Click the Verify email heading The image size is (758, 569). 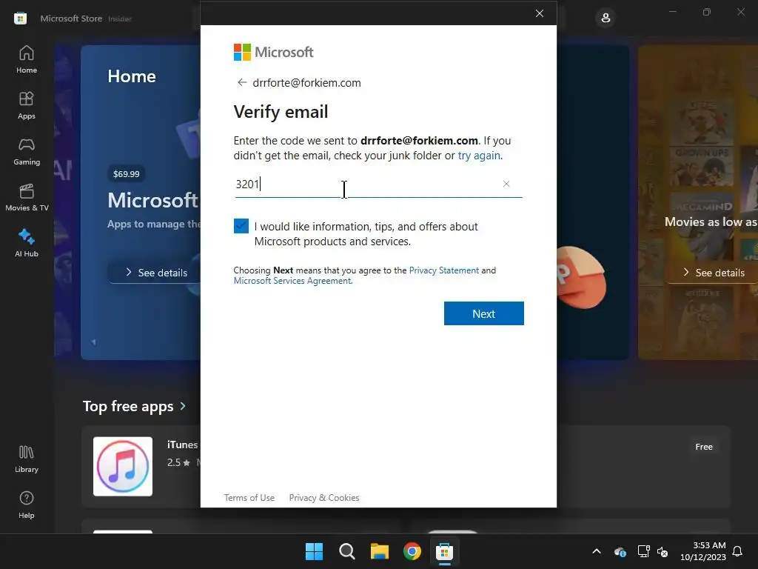281,112
